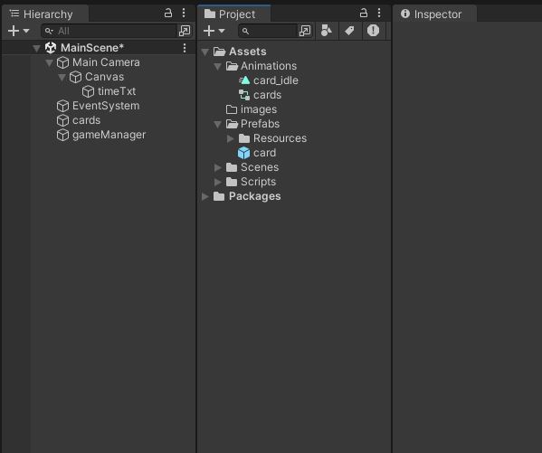This screenshot has width=542, height=453.
Task: Collapse the Main Camera tree arrow
Action: point(49,63)
